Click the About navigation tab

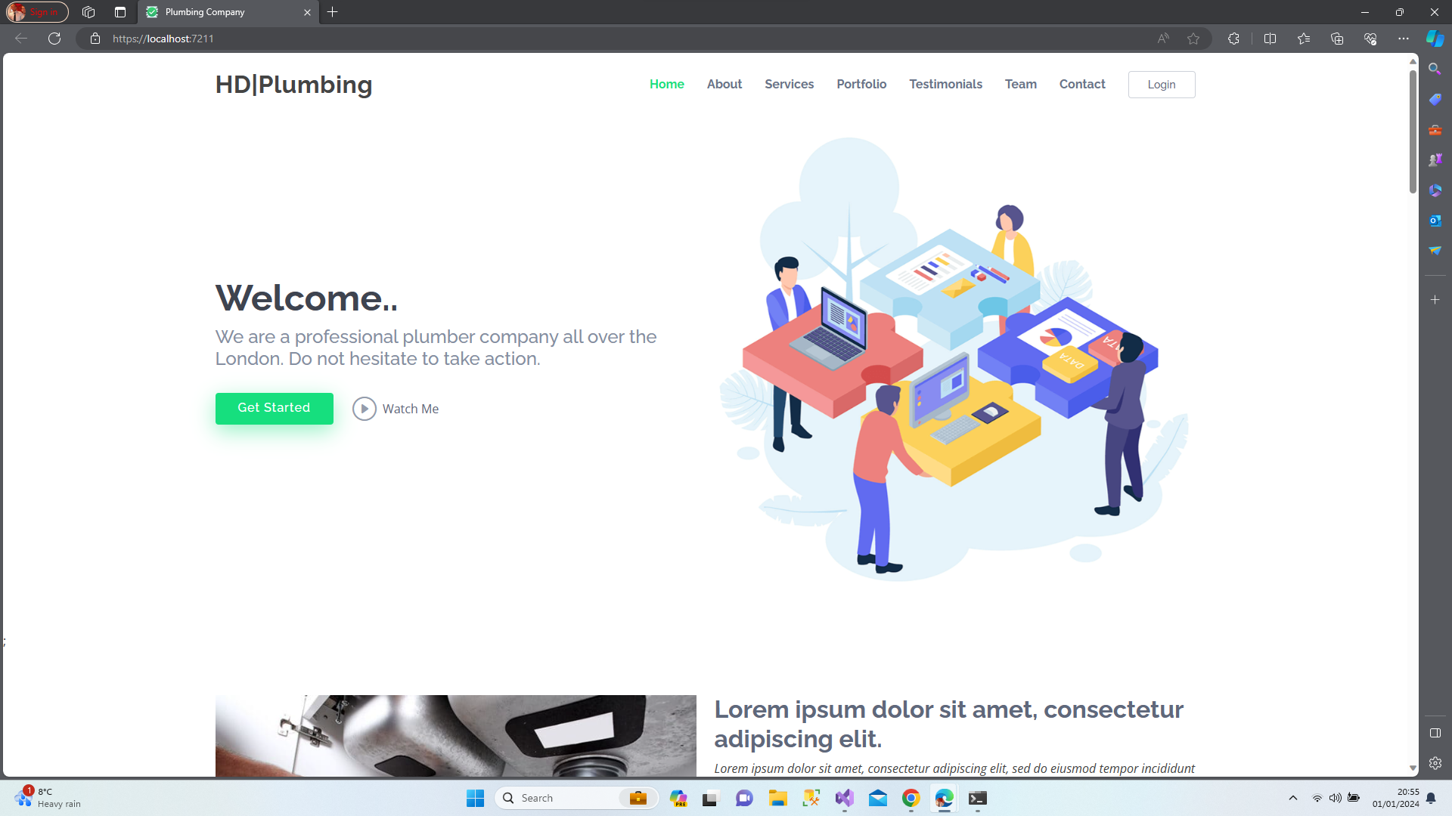coord(724,84)
